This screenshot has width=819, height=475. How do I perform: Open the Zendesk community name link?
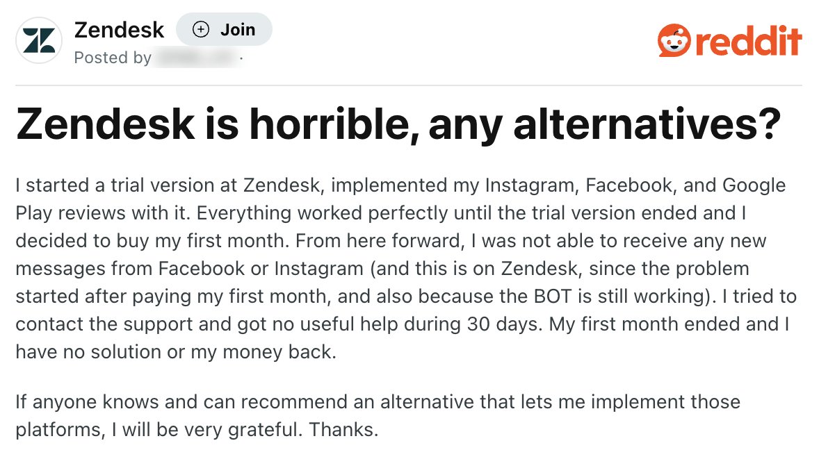tap(118, 29)
